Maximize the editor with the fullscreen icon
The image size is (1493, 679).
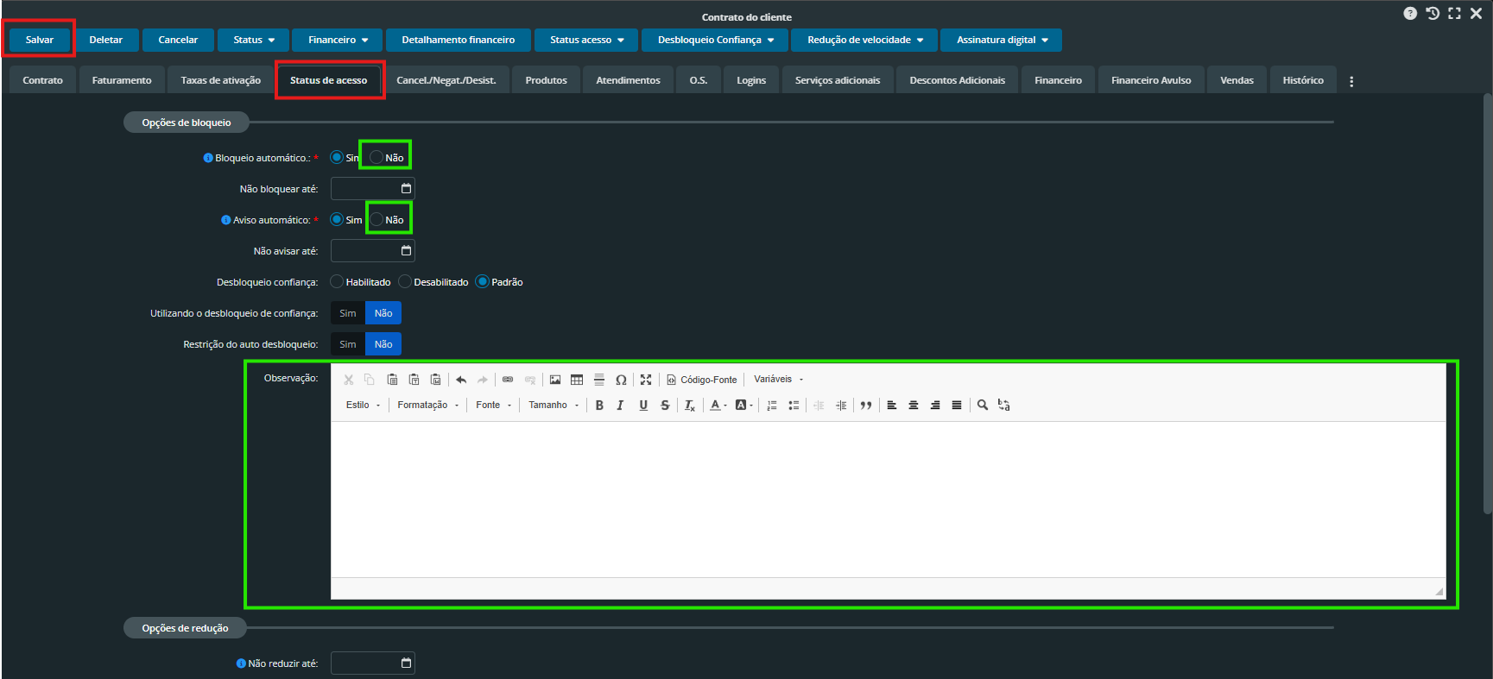(x=646, y=380)
